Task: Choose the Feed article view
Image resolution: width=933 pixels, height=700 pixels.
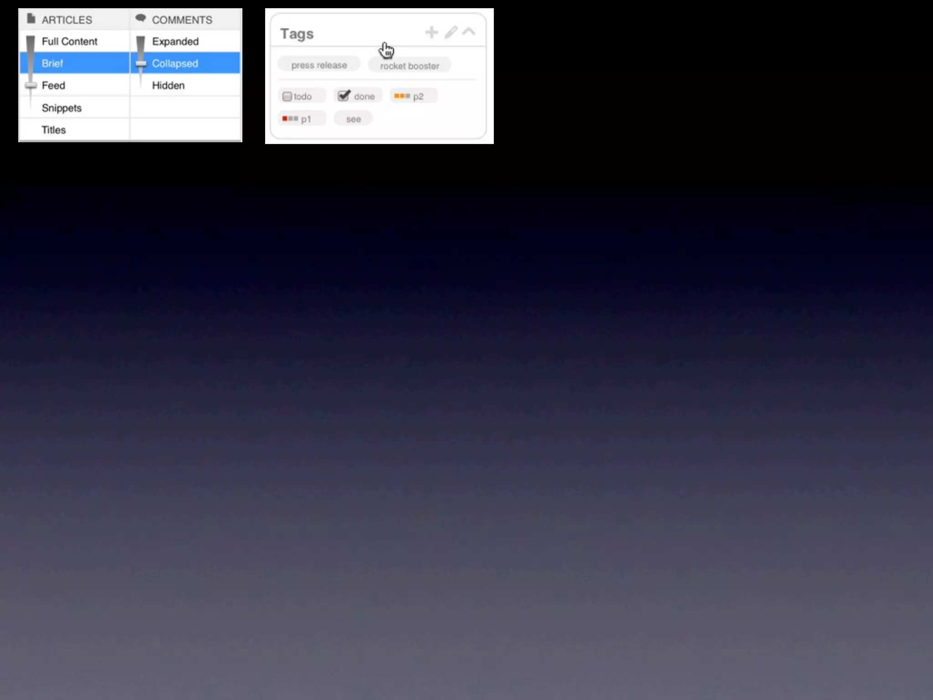Action: tap(75, 85)
